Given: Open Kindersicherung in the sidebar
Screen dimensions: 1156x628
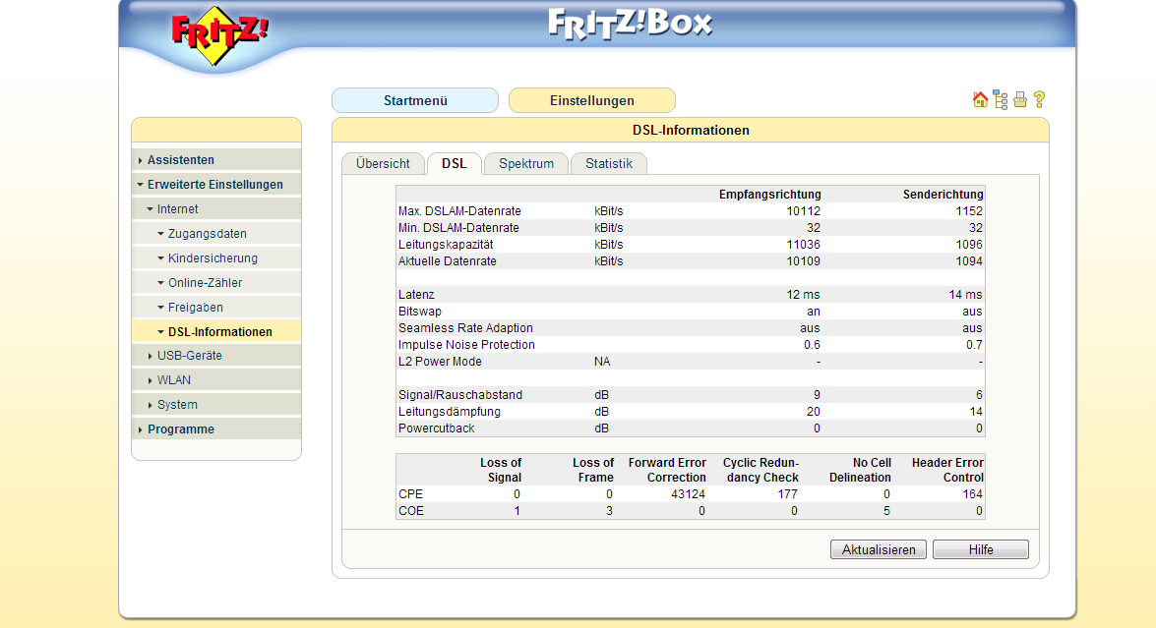Looking at the screenshot, I should pos(213,258).
